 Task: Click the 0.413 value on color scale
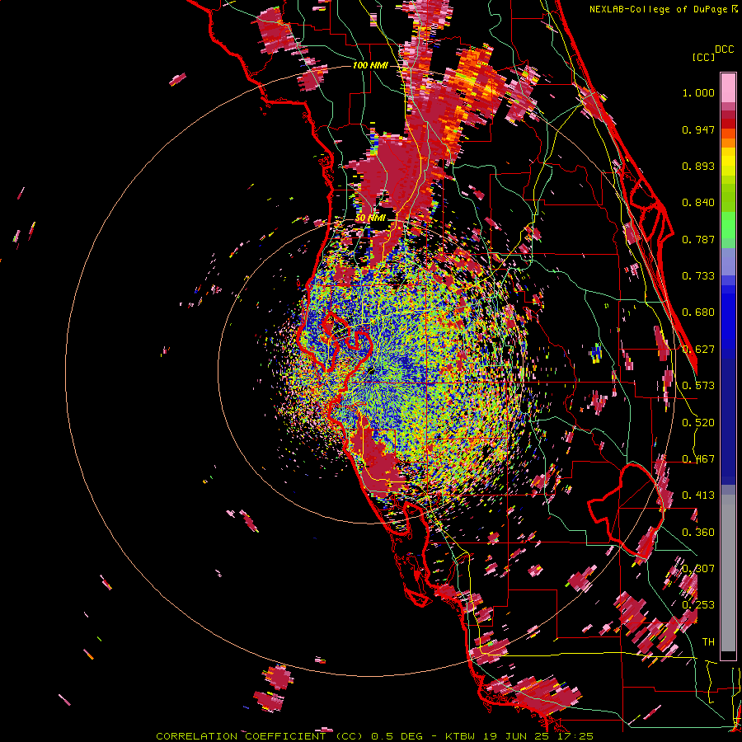[698, 495]
